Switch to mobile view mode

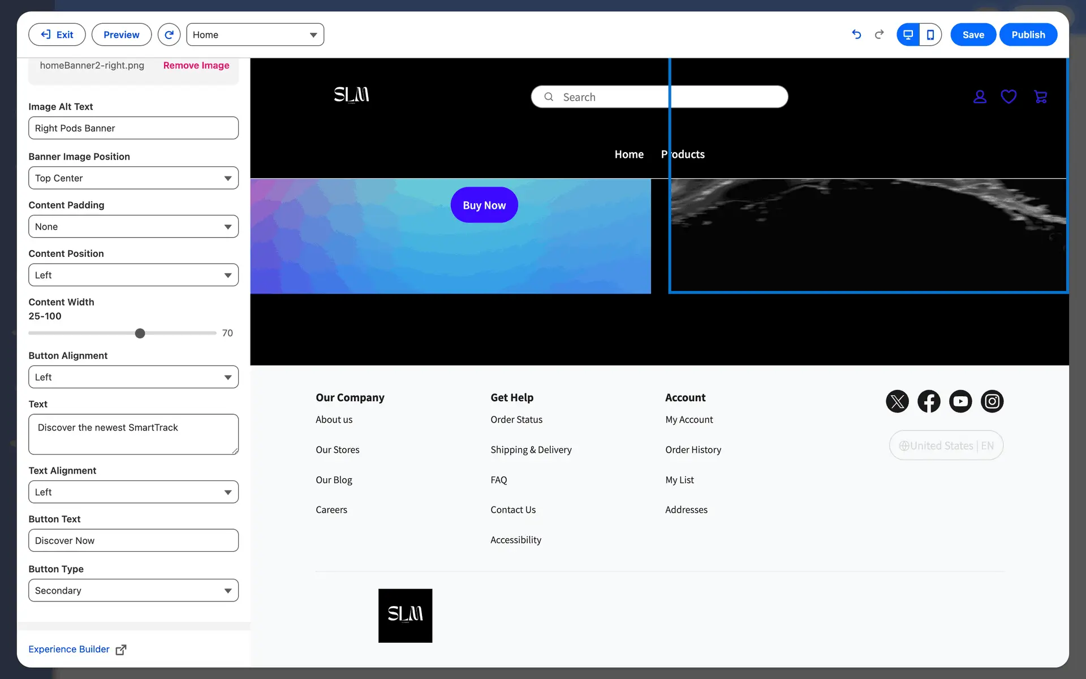930,35
